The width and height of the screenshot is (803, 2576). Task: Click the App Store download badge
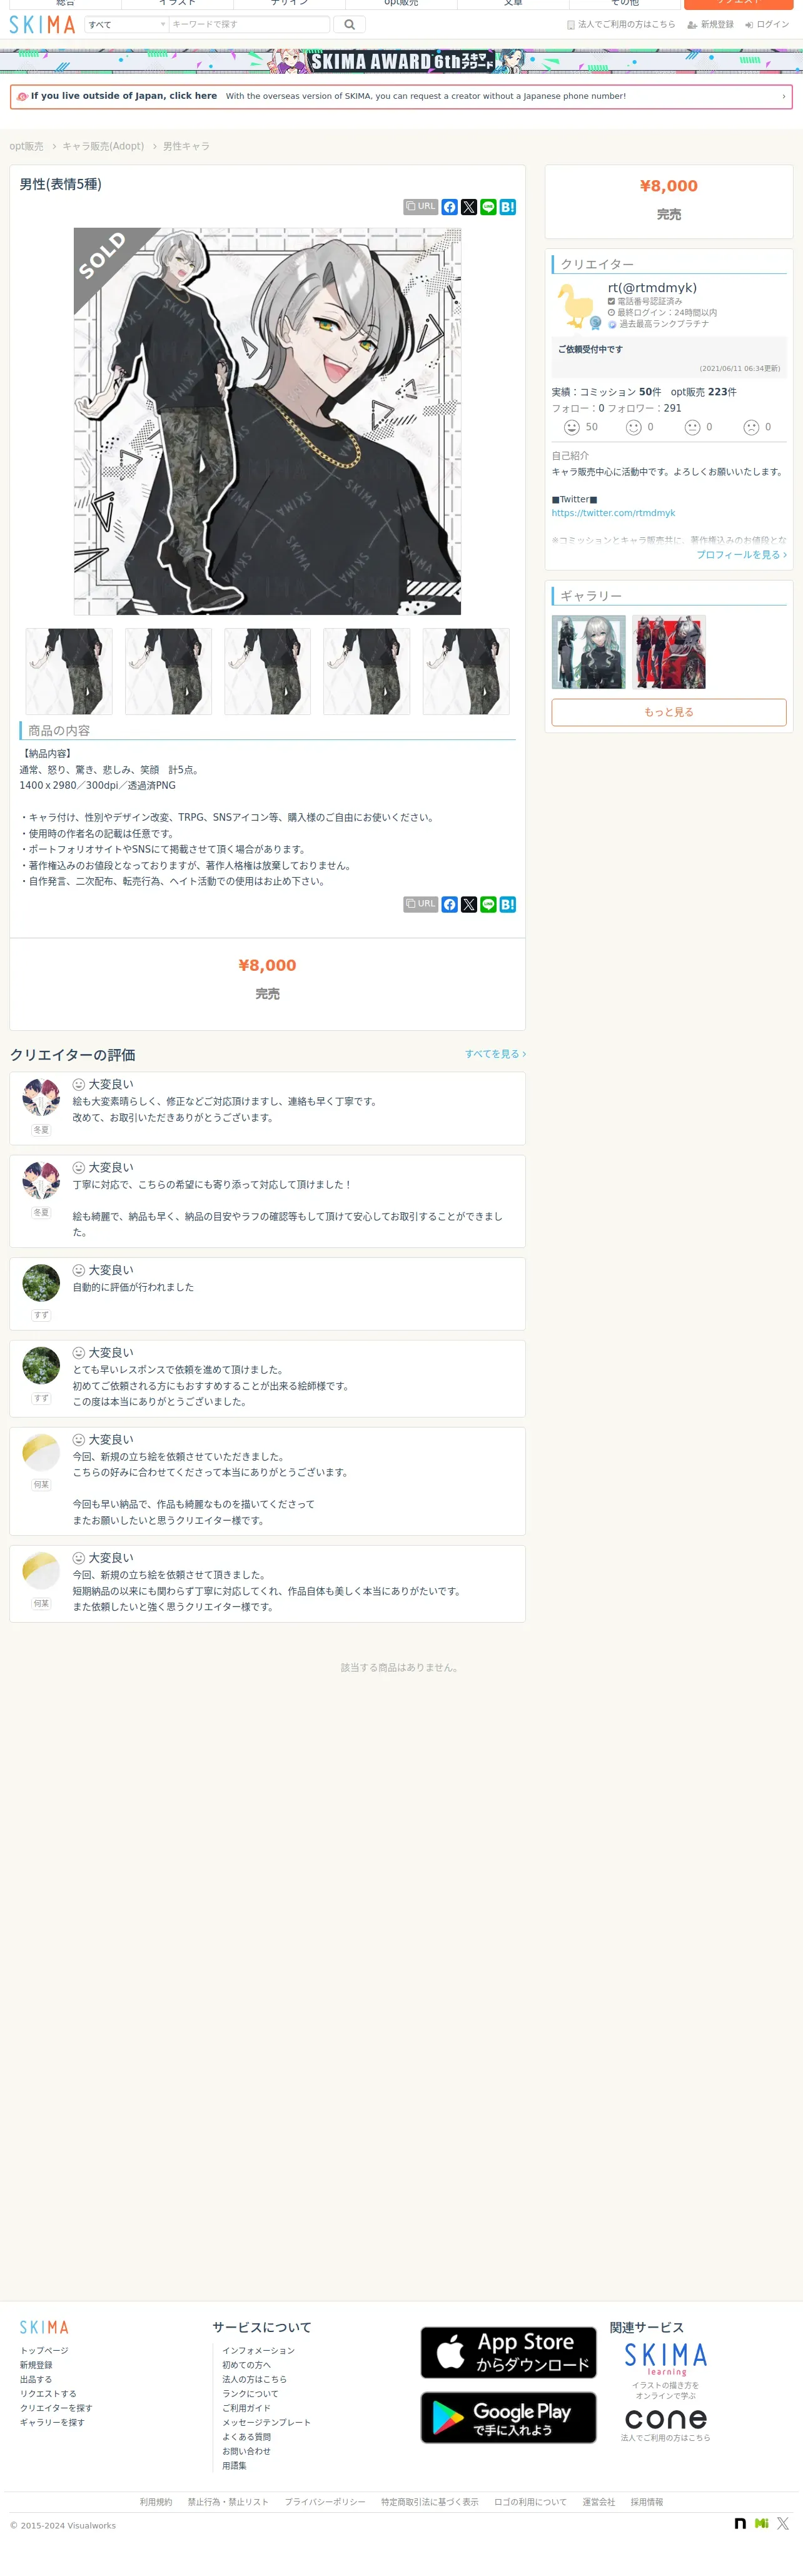(508, 2352)
